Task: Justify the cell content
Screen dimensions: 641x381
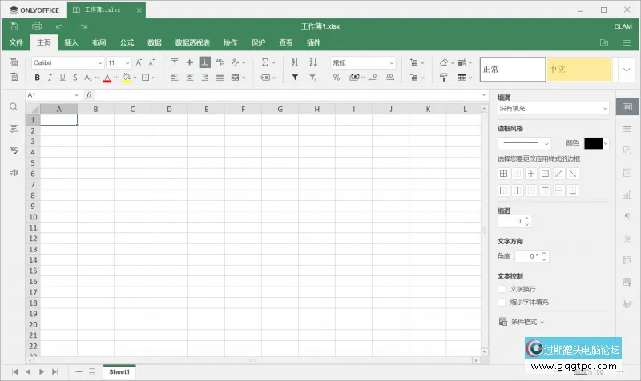Action: 220,77
